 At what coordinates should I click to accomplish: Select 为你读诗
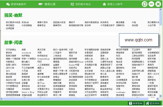[x=26, y=89]
